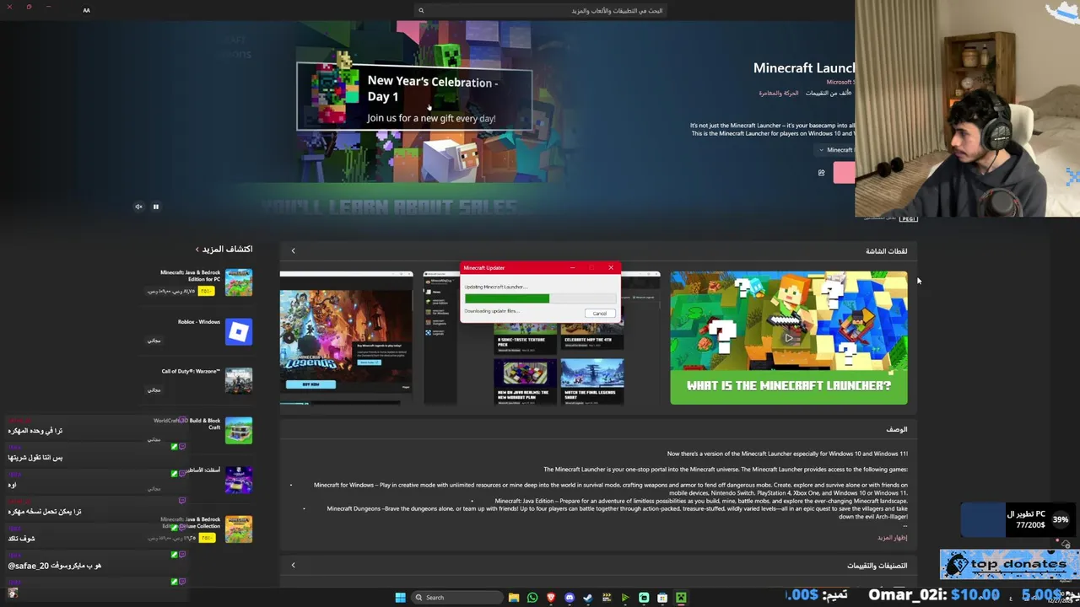The width and height of the screenshot is (1080, 607).
Task: Click the Microsoft Store search box
Action: pyautogui.click(x=540, y=10)
